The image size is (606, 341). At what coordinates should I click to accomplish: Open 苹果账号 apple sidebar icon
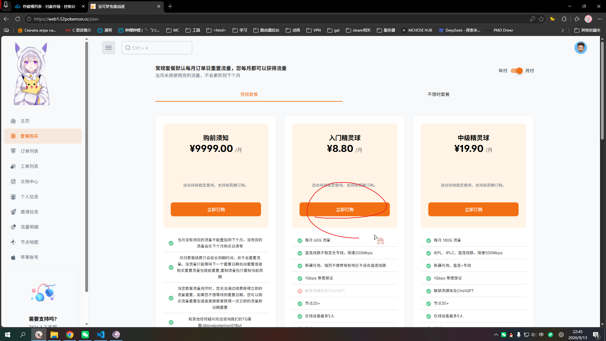[x=13, y=257]
